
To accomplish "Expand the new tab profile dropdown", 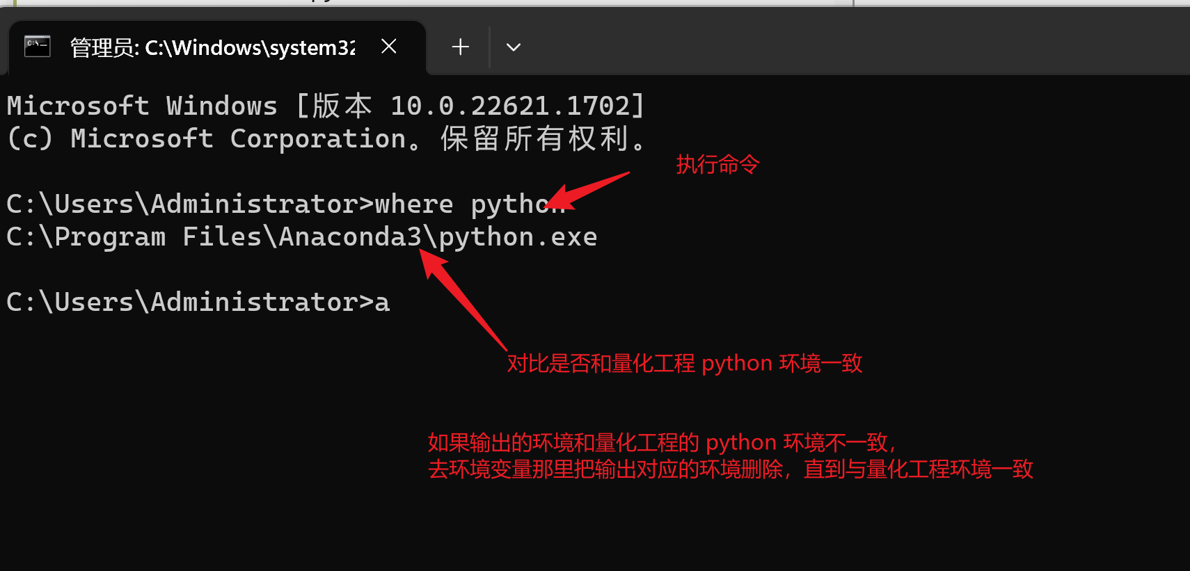I will (x=514, y=47).
